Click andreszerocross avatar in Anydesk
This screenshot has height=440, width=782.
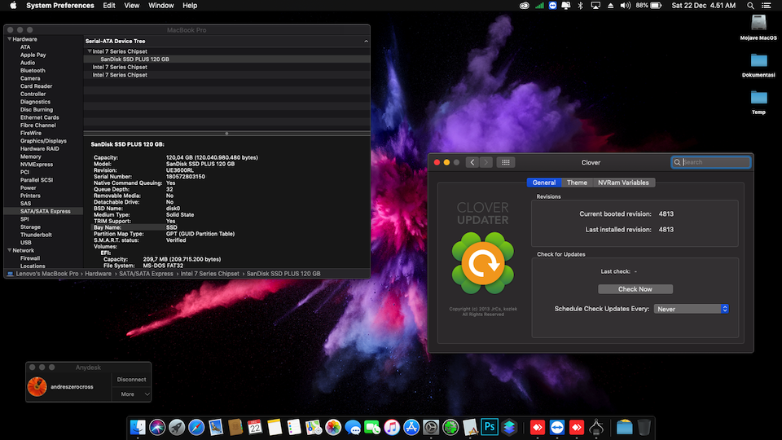click(37, 386)
